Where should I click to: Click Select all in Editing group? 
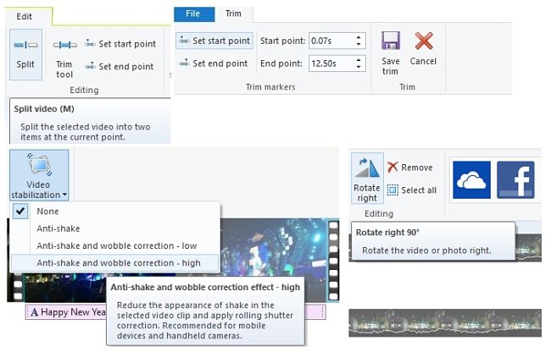pos(412,190)
